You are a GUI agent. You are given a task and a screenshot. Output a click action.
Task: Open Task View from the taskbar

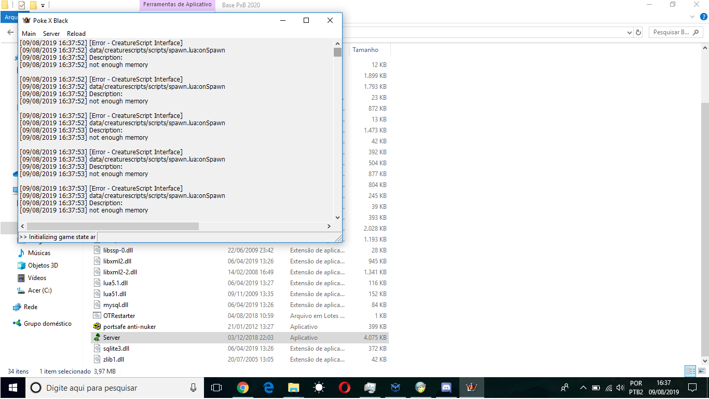[216, 388]
